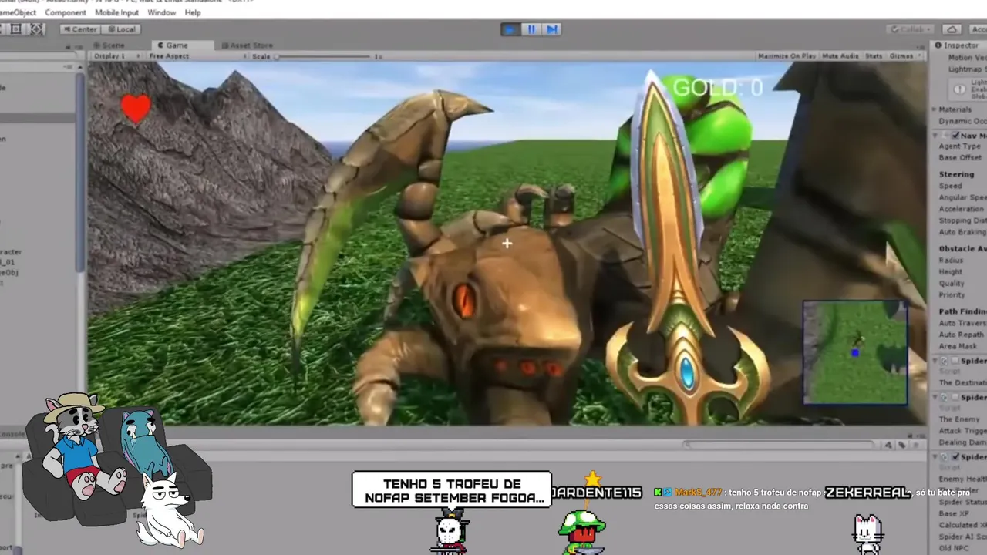Screen dimensions: 987x555
Task: Toggle the Stats overlay button
Action: tap(874, 56)
